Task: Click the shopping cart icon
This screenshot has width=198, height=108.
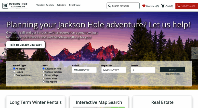Action: (163, 6)
